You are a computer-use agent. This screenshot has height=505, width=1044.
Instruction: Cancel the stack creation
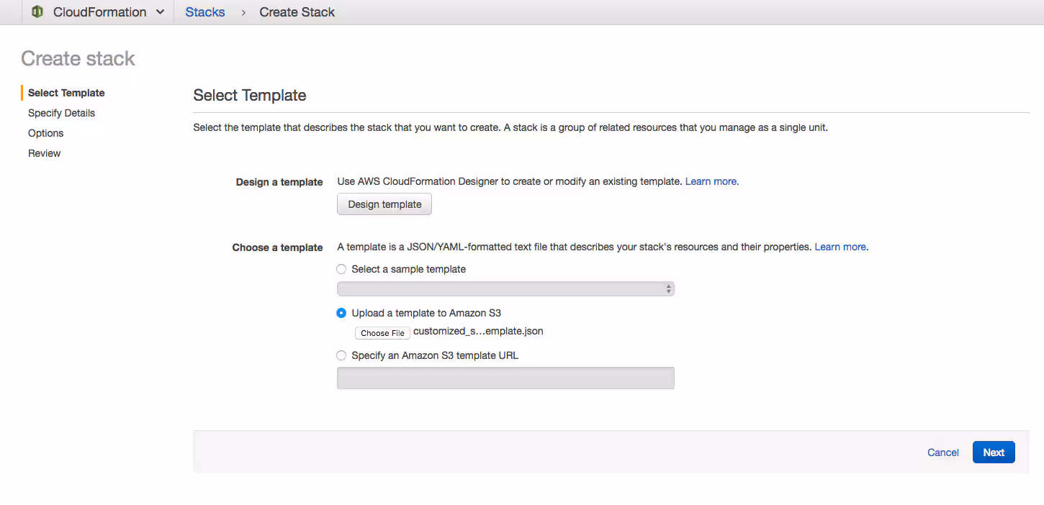click(942, 452)
